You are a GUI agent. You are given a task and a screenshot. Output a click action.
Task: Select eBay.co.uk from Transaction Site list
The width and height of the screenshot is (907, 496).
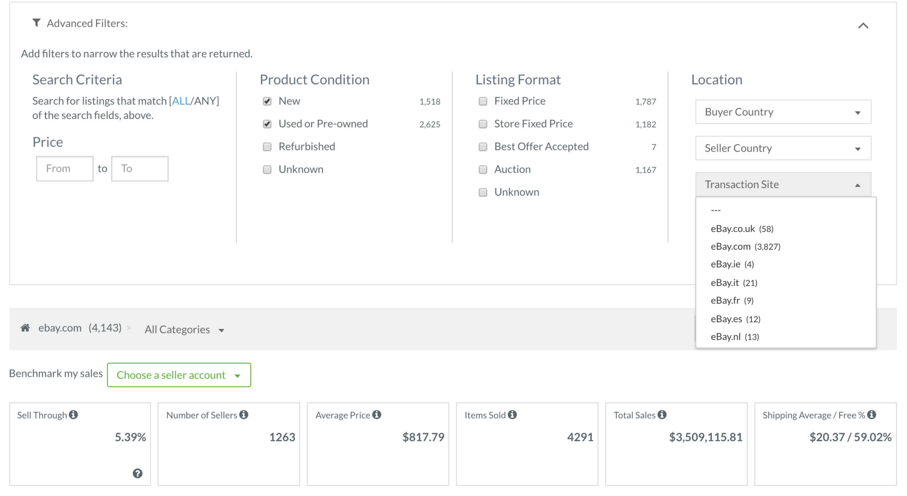pyautogui.click(x=741, y=229)
